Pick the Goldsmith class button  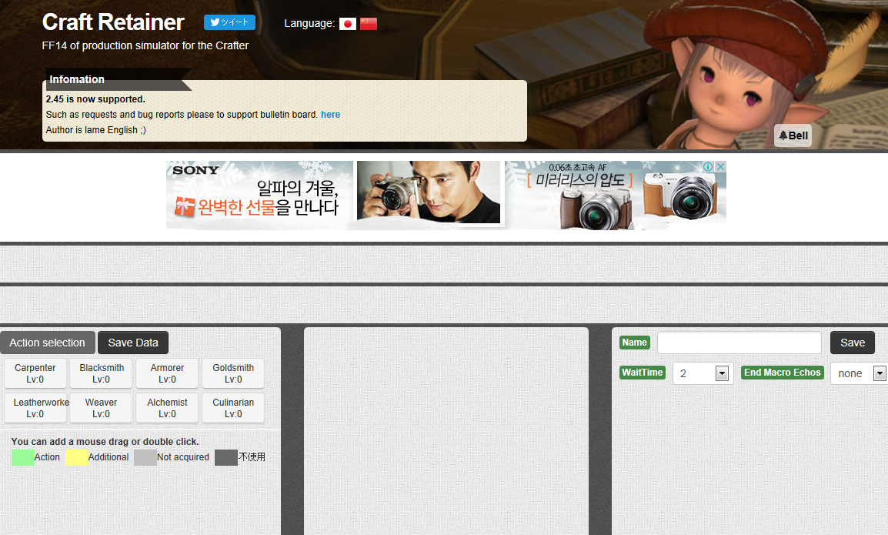(x=233, y=373)
